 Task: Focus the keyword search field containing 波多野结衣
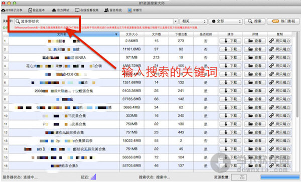94,21
